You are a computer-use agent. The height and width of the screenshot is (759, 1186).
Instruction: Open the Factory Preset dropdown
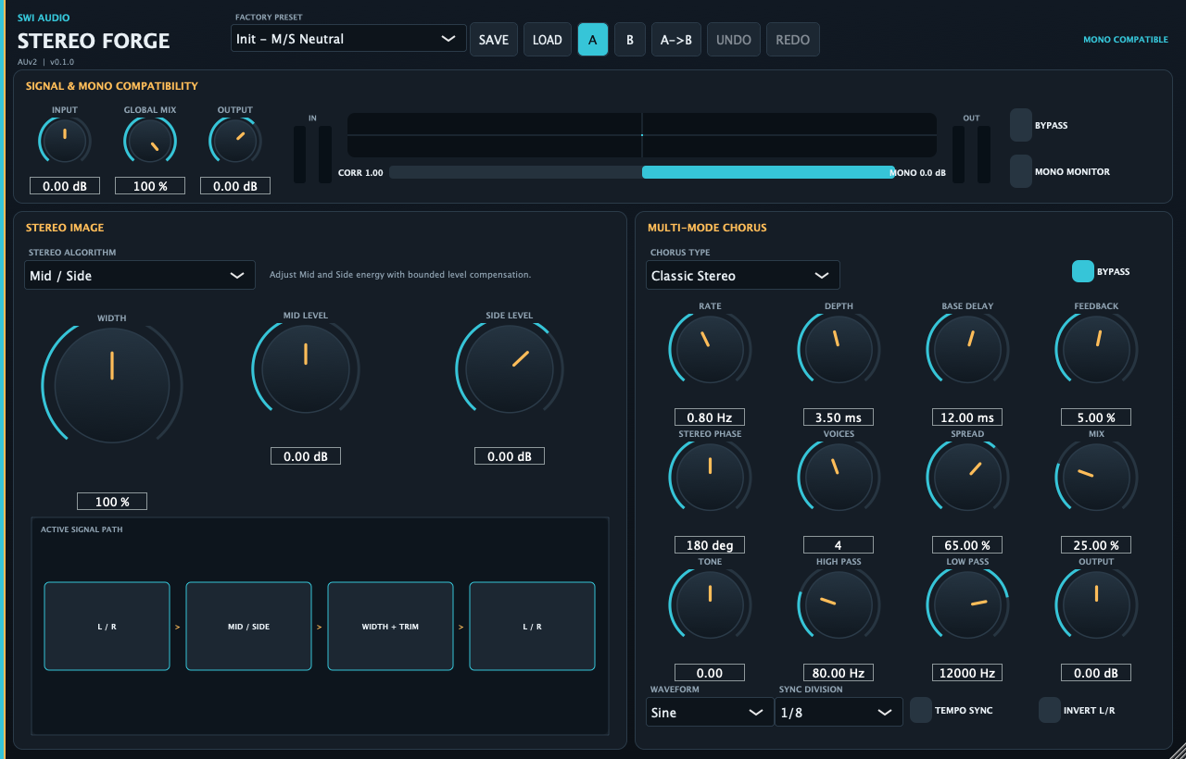point(348,39)
